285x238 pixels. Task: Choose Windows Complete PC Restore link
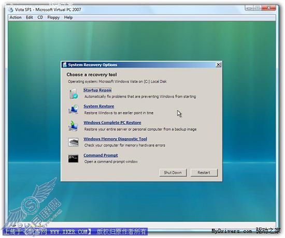point(112,123)
